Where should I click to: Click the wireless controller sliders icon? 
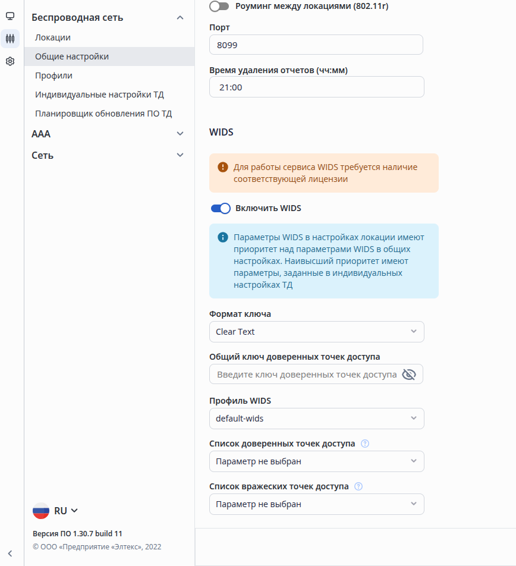10,39
